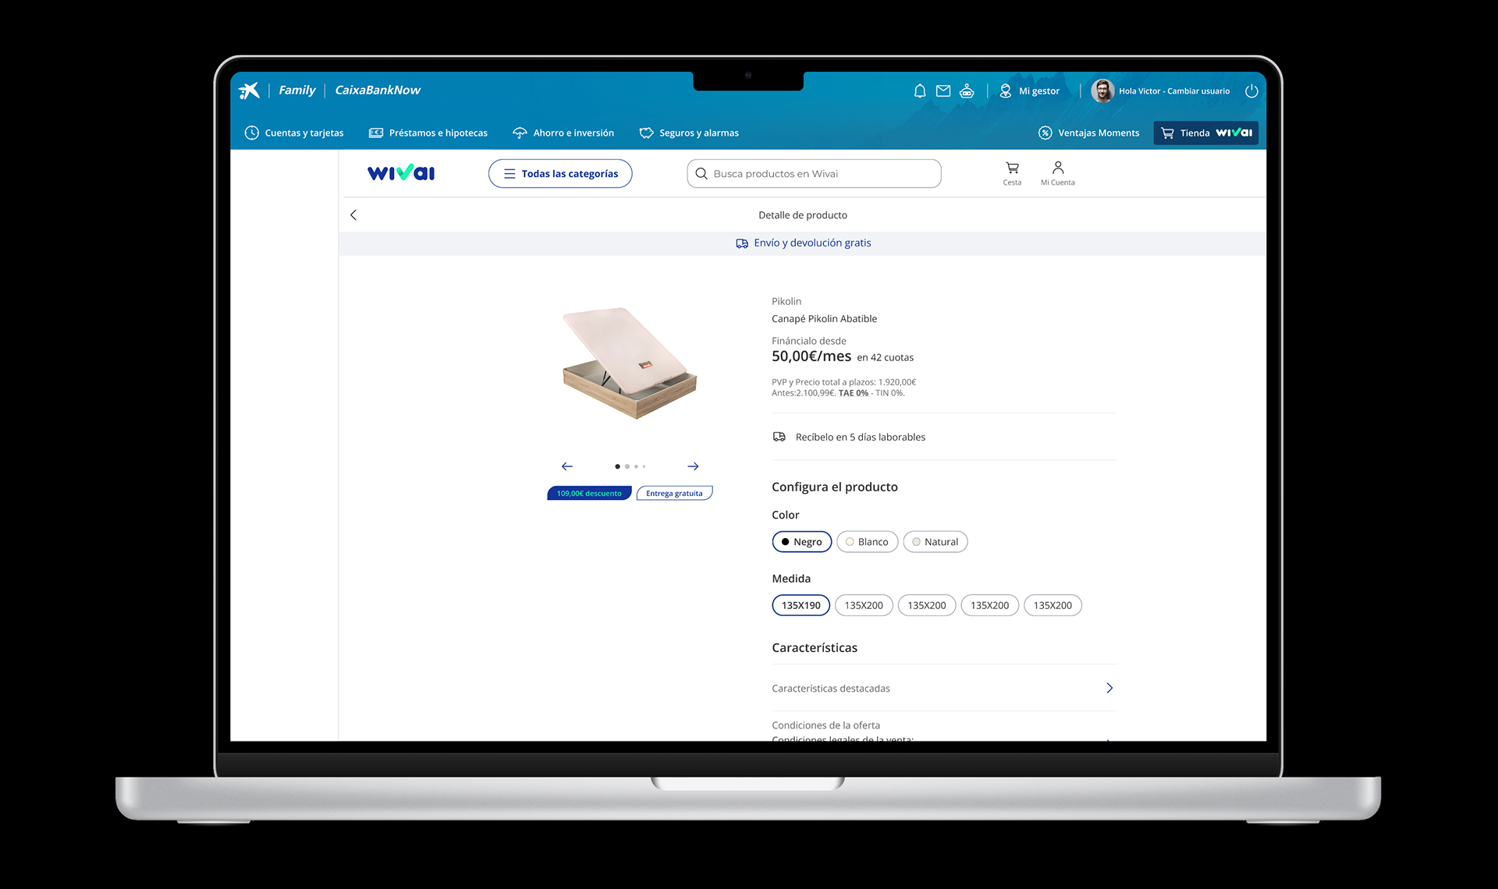1498x889 pixels.
Task: Click the Pikolin brand name
Action: pos(786,302)
